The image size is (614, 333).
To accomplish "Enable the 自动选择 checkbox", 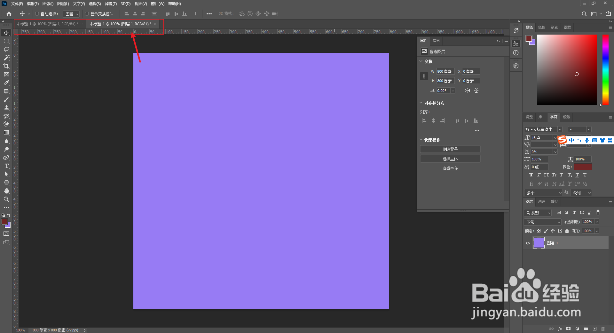I will pos(37,14).
